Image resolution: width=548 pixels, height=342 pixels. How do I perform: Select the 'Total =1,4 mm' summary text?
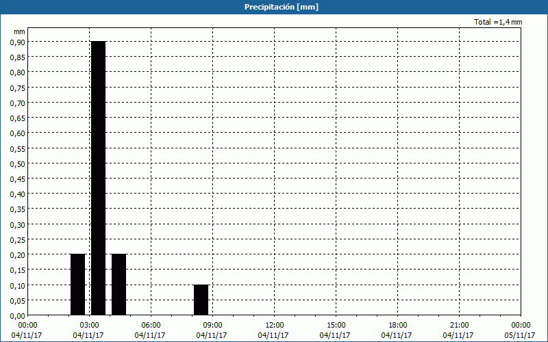pyautogui.click(x=498, y=22)
